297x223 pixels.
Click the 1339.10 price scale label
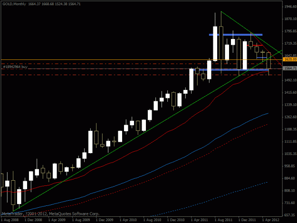tap(290, 105)
